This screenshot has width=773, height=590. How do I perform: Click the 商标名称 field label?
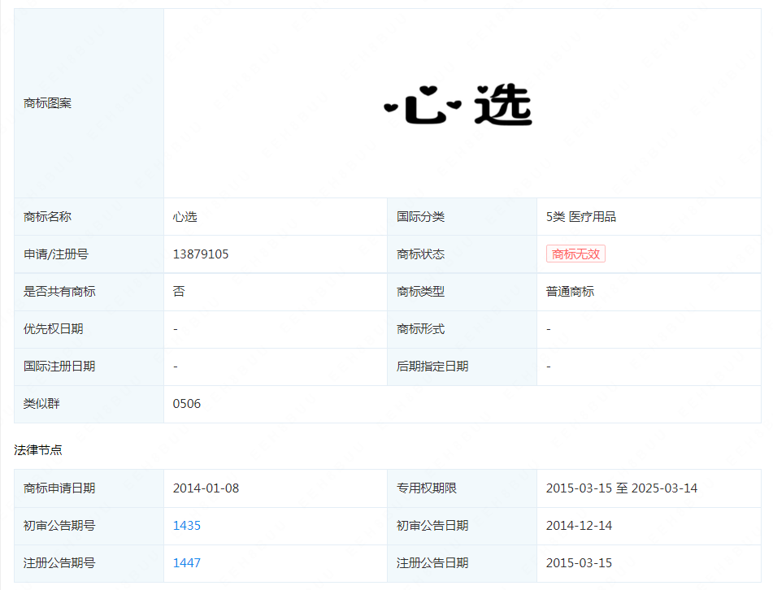coord(47,217)
